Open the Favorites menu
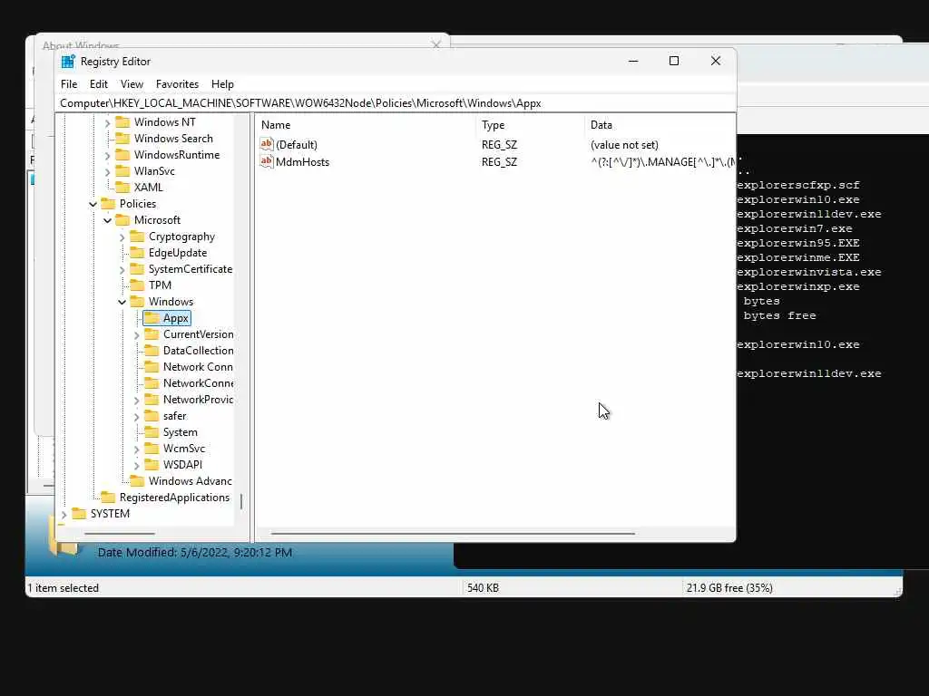Screen dimensions: 929x696 point(177,84)
